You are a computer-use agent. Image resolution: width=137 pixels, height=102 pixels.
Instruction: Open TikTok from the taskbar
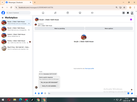[32, 100]
